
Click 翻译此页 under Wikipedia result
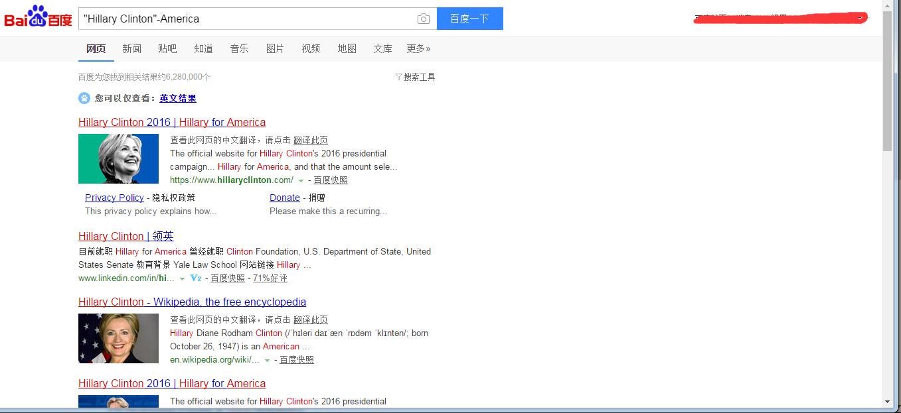tap(311, 320)
